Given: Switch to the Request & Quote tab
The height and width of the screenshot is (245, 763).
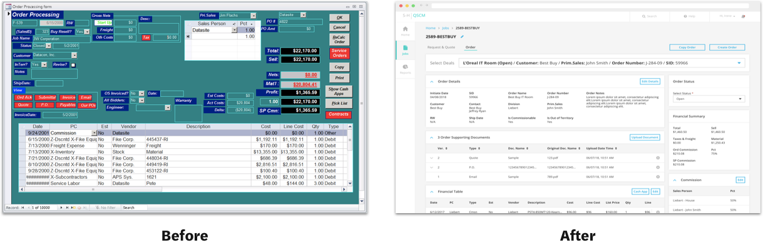Looking at the screenshot, I should tap(441, 47).
